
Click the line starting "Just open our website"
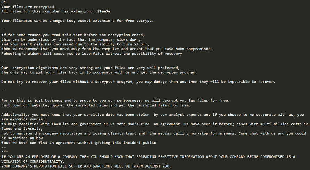coord(96,105)
